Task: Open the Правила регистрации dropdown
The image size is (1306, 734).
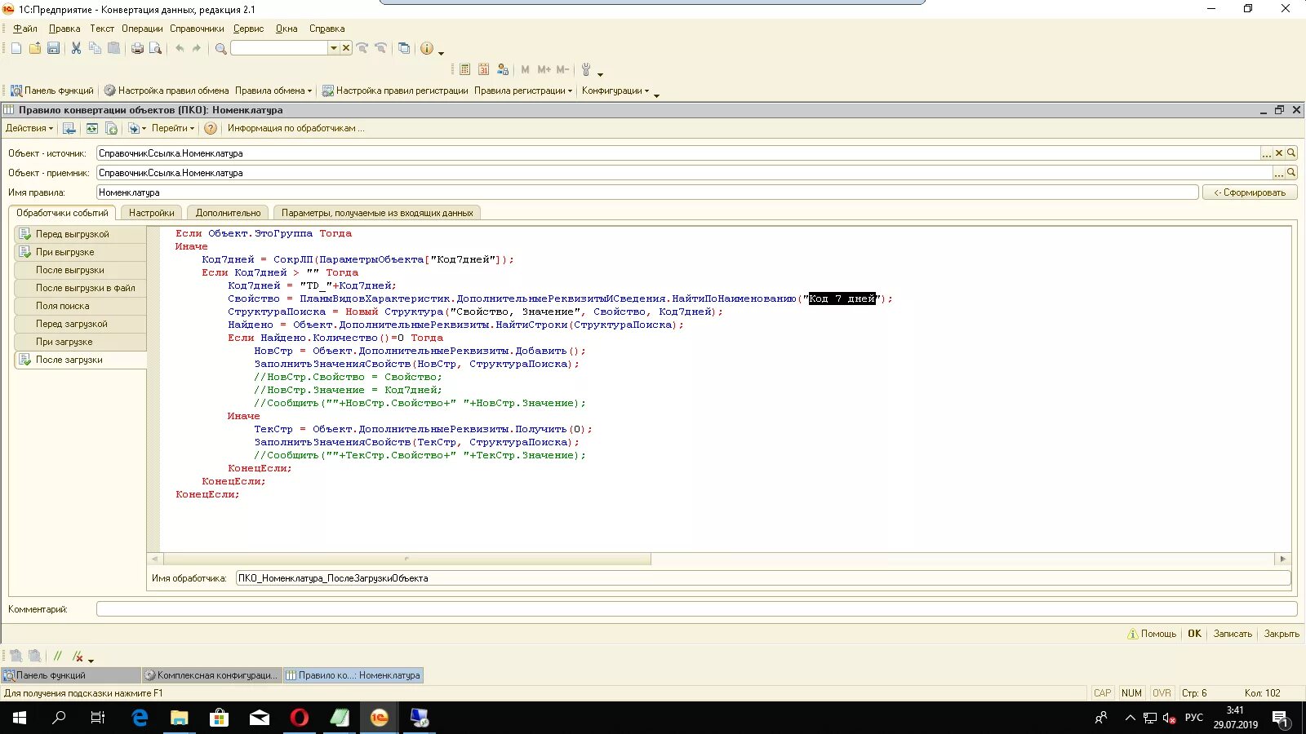Action: (523, 91)
